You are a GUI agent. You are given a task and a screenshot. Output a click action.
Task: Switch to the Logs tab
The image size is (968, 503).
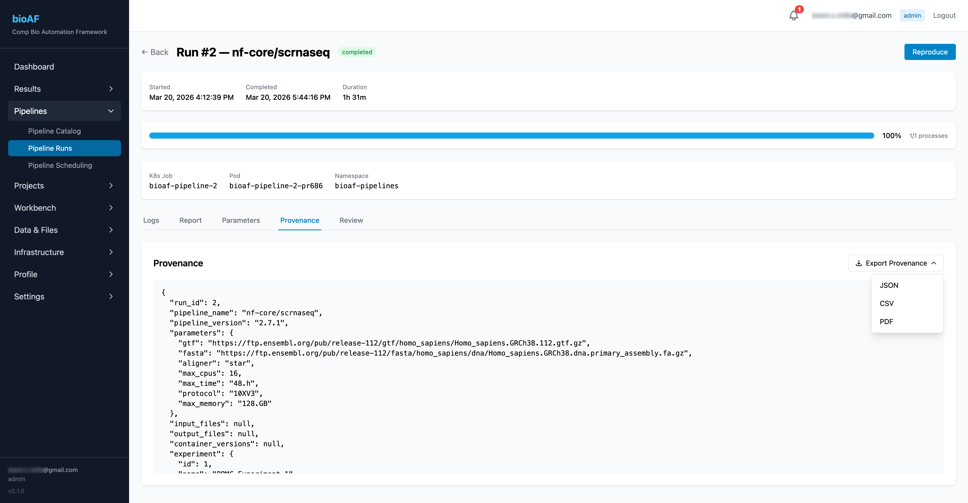tap(151, 221)
